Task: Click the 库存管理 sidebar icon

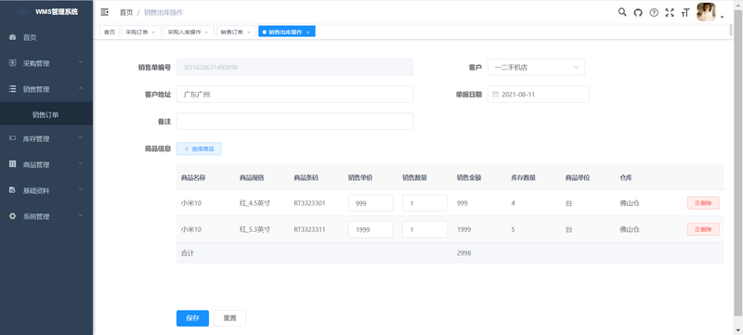Action: tap(13, 138)
